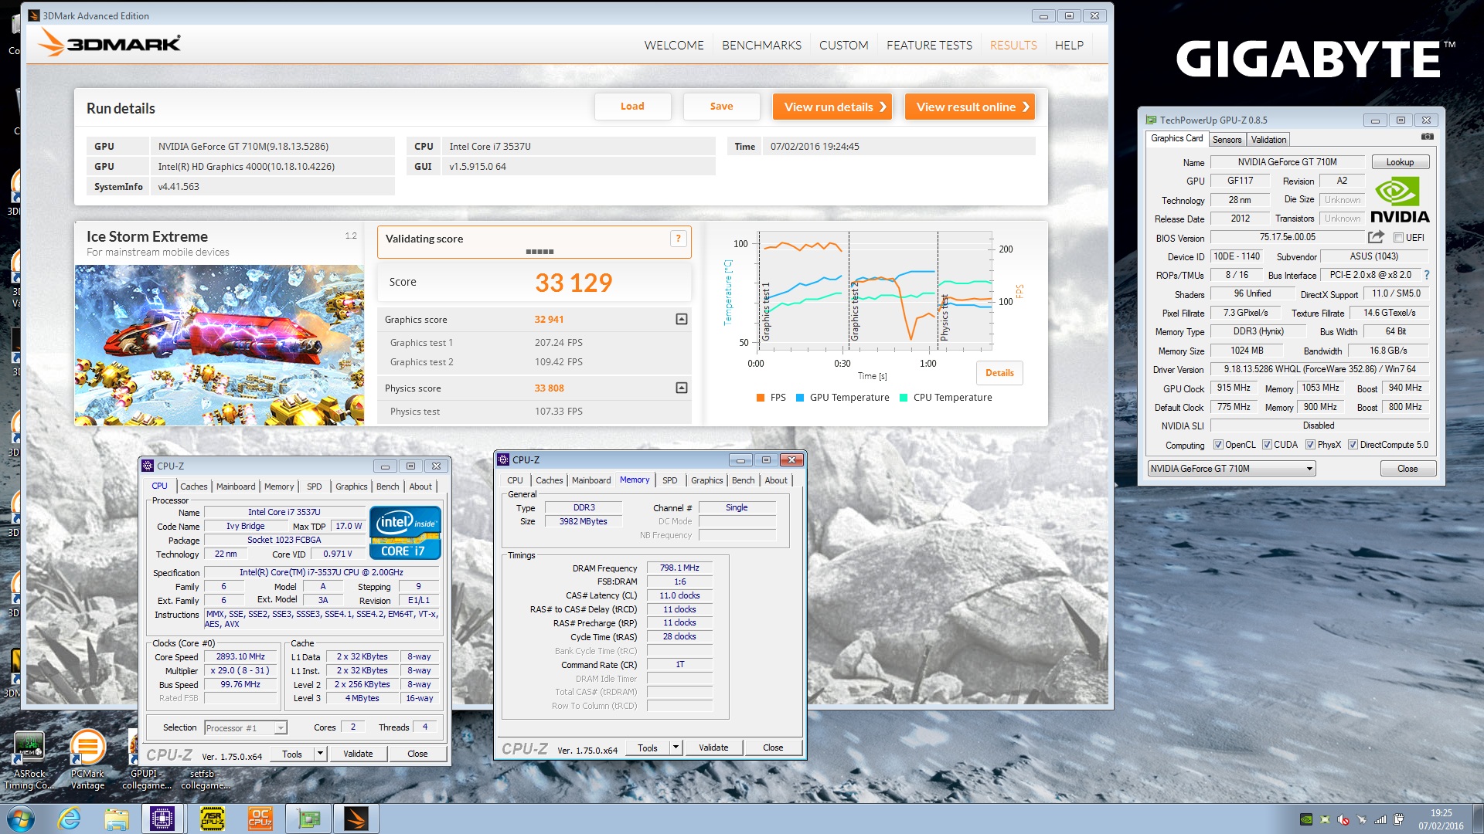Viewport: 1484px width, 834px height.
Task: Go to the RESULTS page in 3DMark
Action: point(1013,45)
